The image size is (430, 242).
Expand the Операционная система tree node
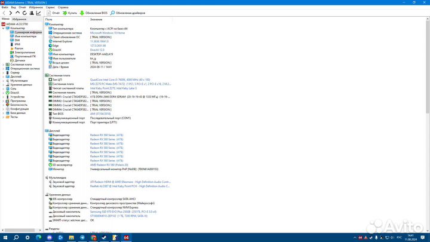pyautogui.click(x=4, y=69)
